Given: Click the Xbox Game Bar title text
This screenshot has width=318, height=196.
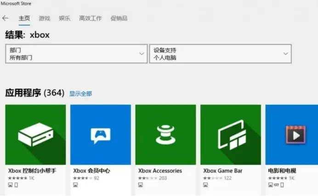Looking at the screenshot, I should [223, 171].
